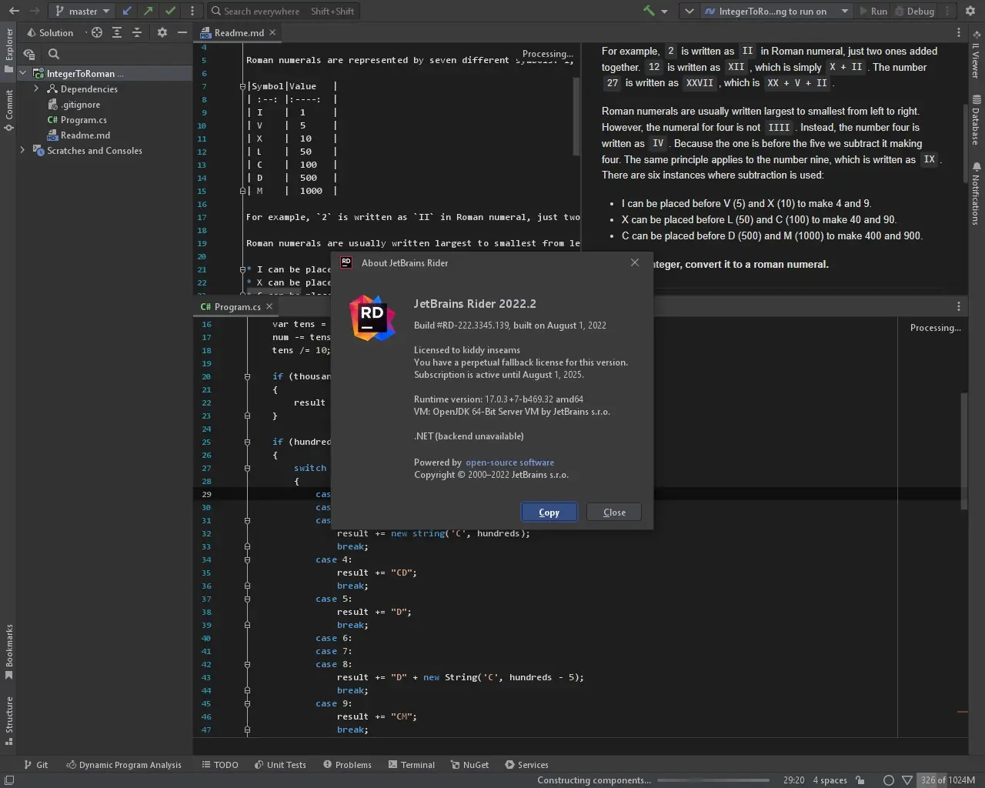Click the Search everywhere field
Image resolution: width=985 pixels, height=788 pixels.
coord(283,12)
